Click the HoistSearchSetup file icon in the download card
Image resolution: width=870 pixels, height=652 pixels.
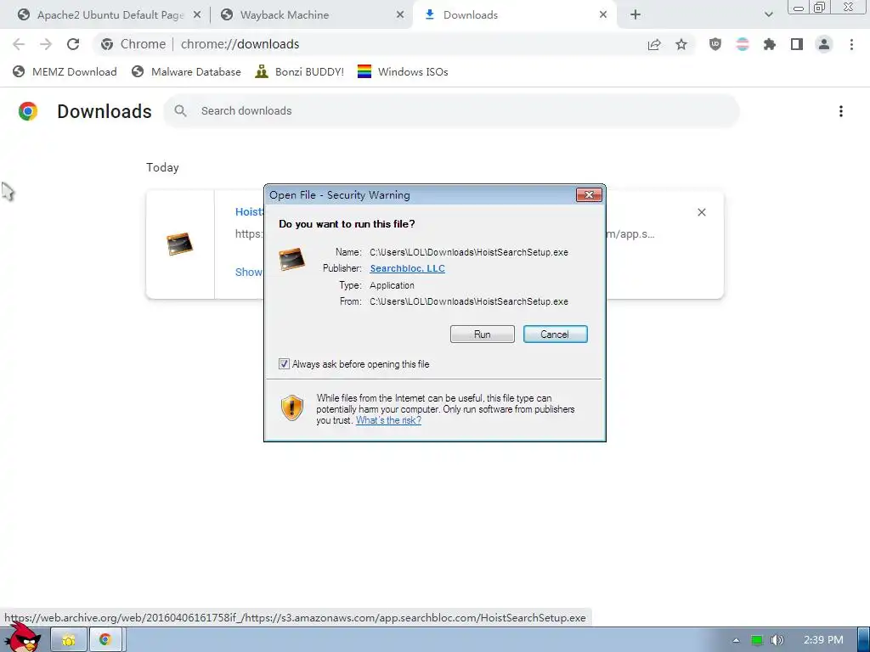pos(180,244)
